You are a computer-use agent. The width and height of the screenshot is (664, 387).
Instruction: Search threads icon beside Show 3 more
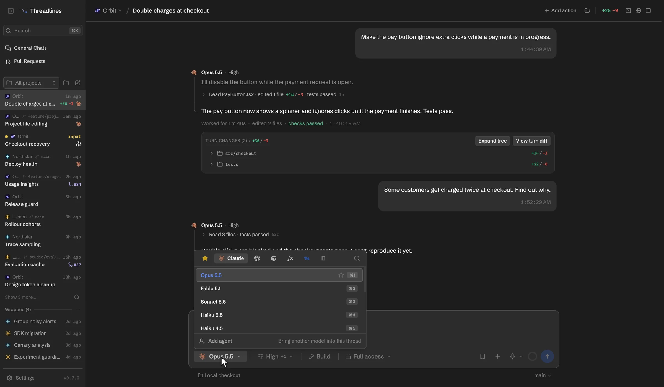[x=77, y=297]
